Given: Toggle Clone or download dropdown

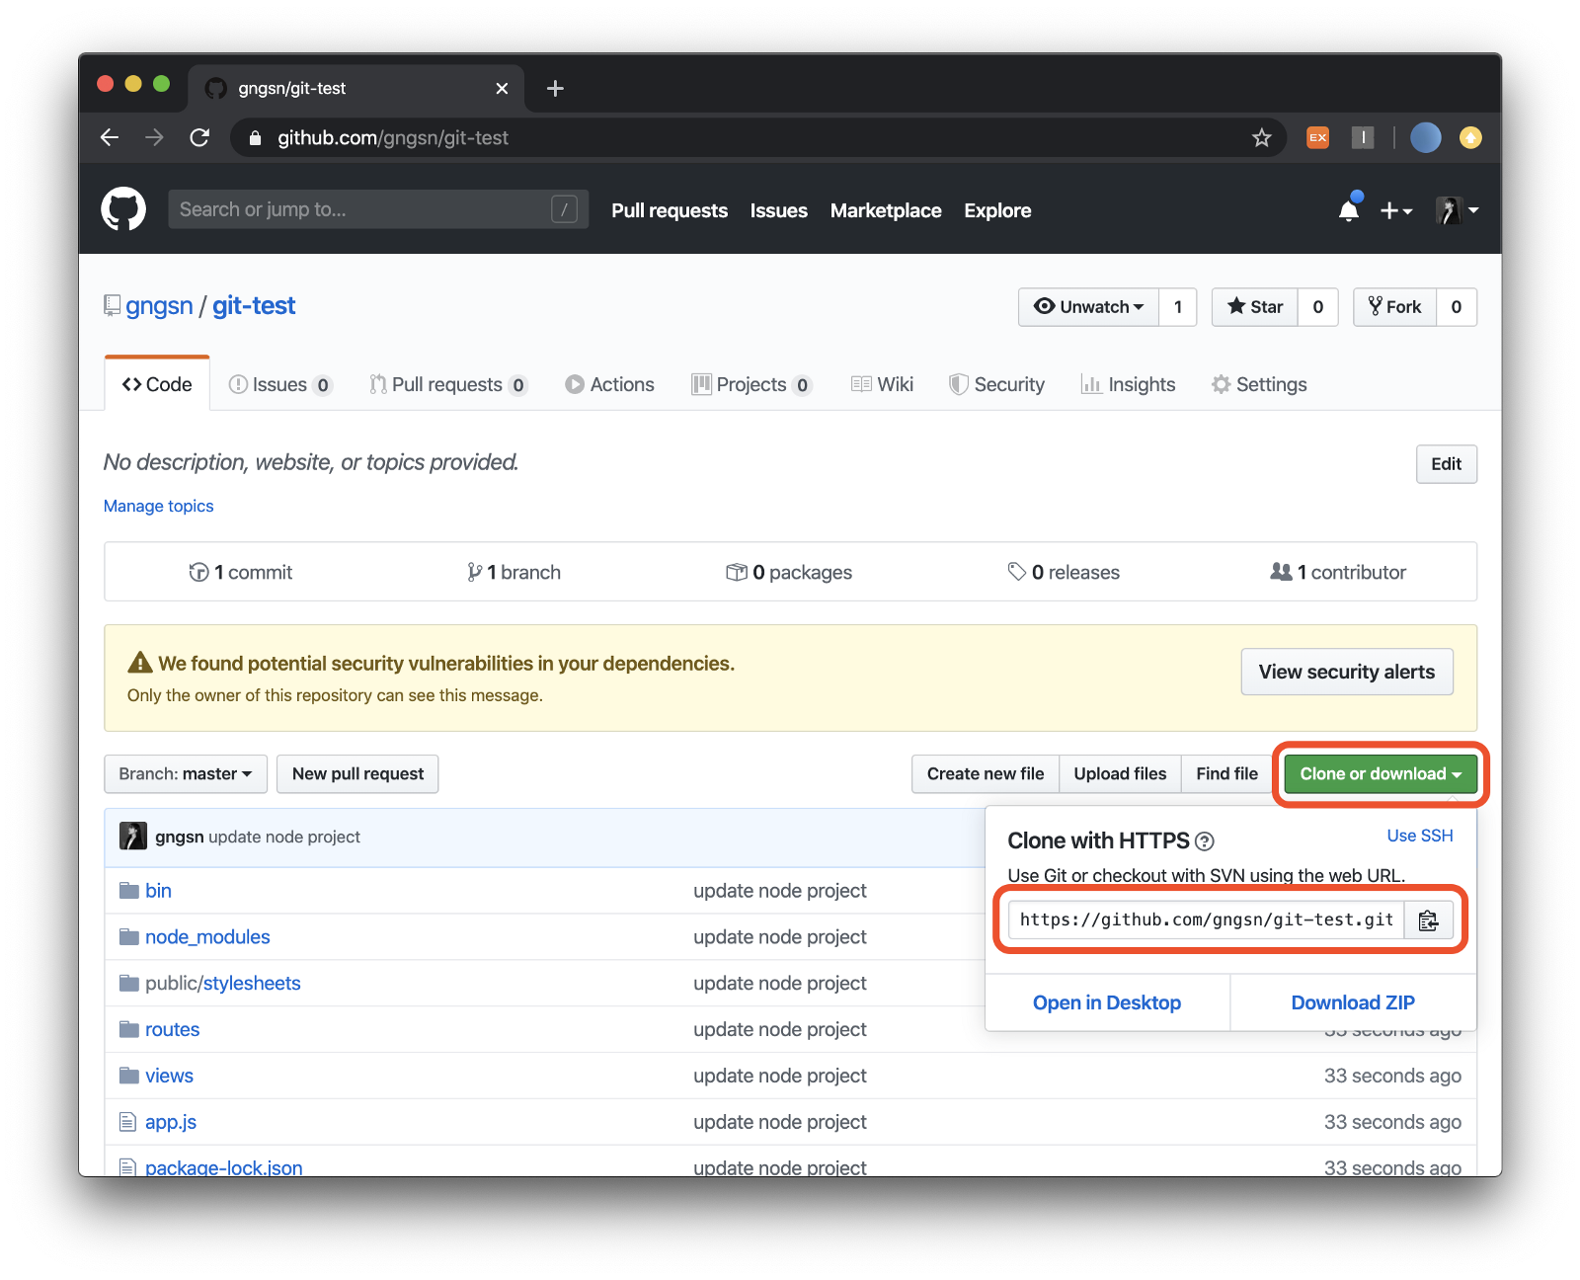Looking at the screenshot, I should pyautogui.click(x=1381, y=774).
